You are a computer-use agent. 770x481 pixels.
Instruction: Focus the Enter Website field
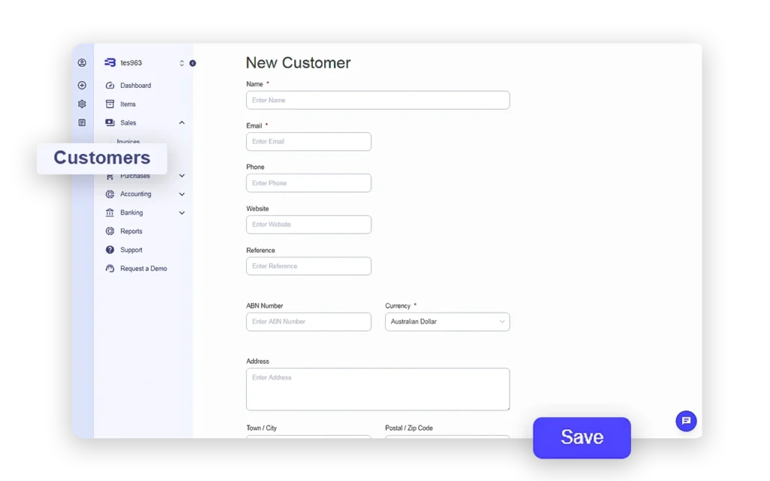308,225
